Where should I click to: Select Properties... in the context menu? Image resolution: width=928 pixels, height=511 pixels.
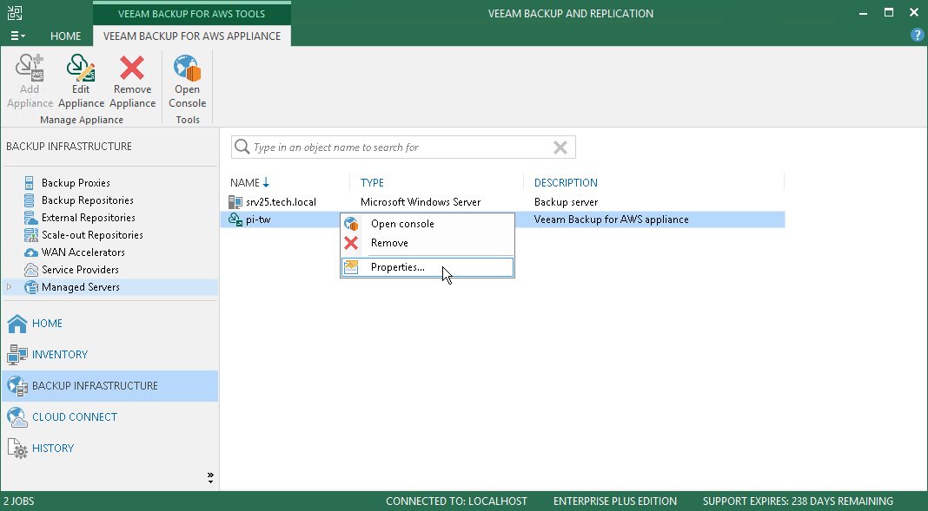point(398,267)
